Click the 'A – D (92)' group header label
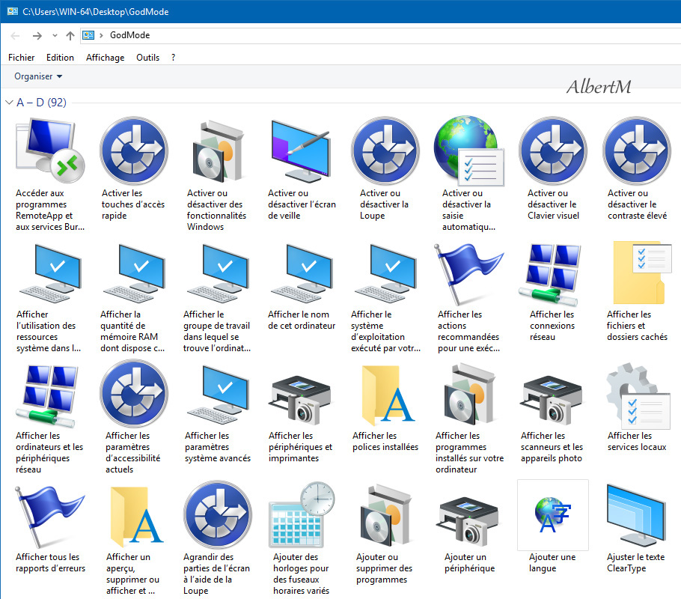 click(x=41, y=103)
